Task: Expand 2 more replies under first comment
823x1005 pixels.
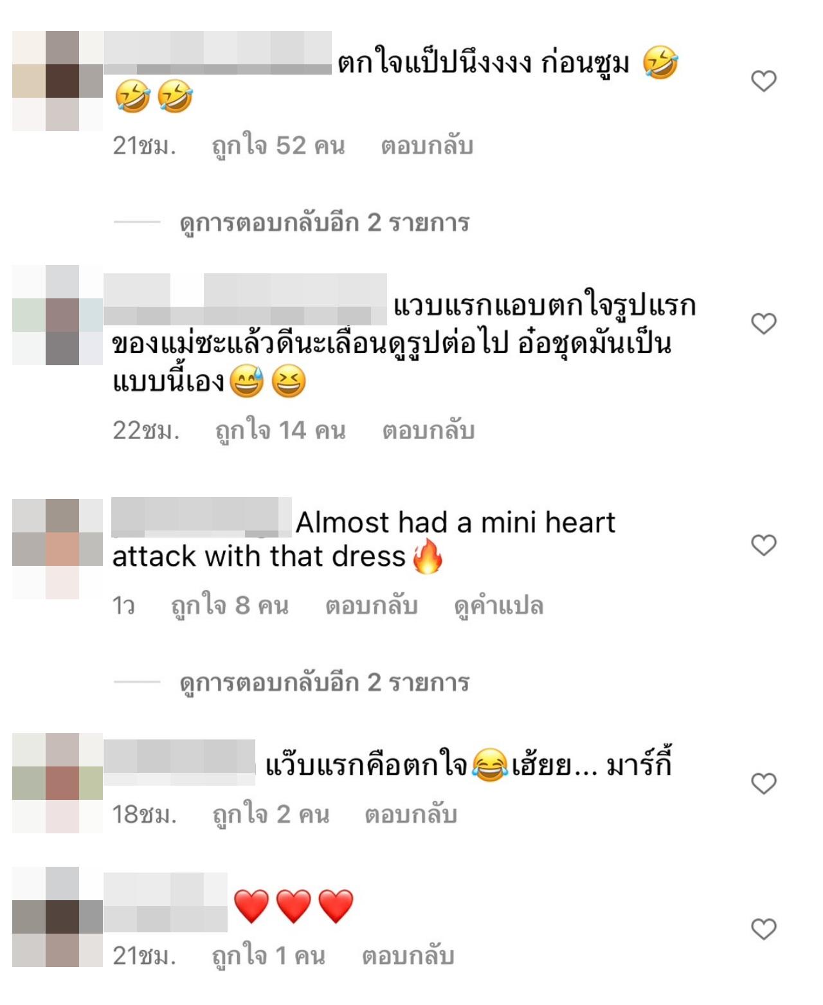Action: (x=324, y=222)
